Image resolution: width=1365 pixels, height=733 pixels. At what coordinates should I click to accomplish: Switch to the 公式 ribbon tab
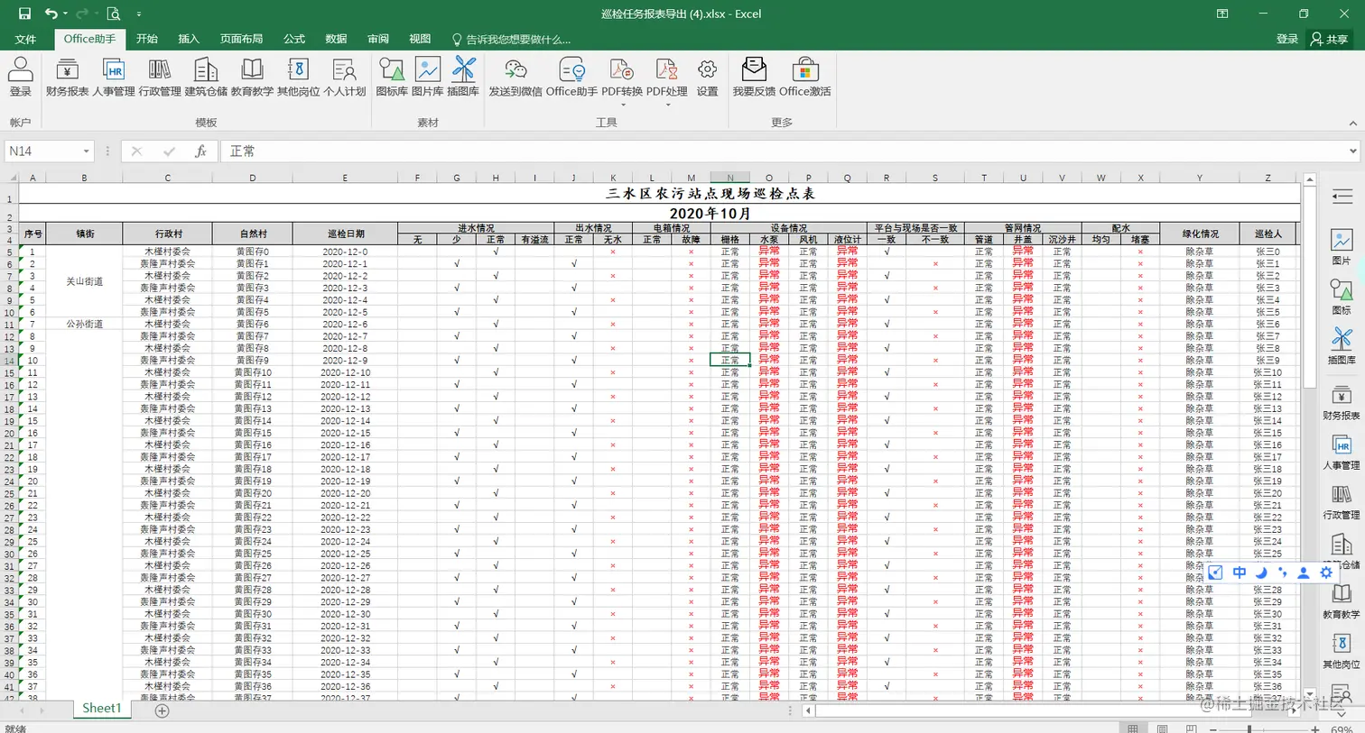(x=294, y=39)
